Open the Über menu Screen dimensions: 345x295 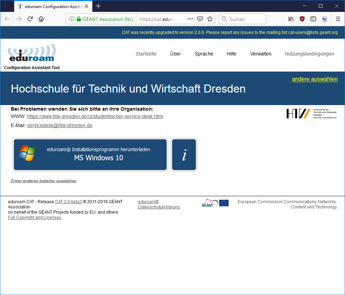coord(175,54)
